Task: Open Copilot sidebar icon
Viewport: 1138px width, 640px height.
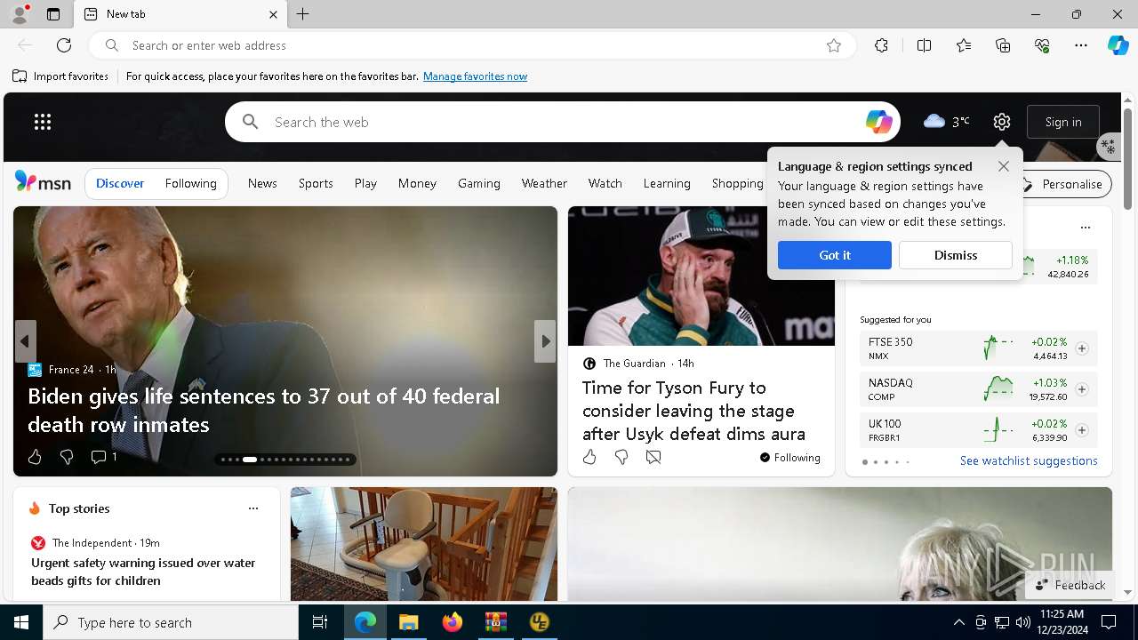Action: [1118, 45]
